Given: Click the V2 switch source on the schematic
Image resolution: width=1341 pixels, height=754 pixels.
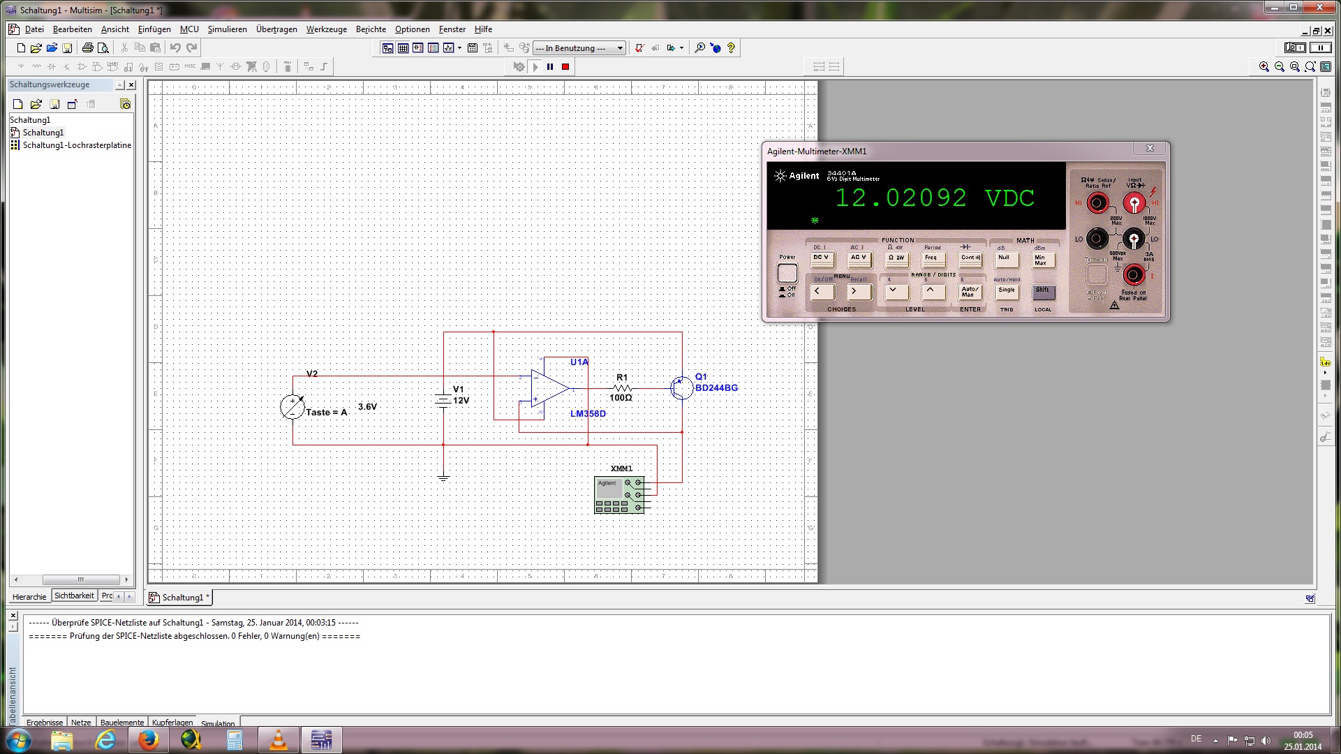Looking at the screenshot, I should (292, 406).
